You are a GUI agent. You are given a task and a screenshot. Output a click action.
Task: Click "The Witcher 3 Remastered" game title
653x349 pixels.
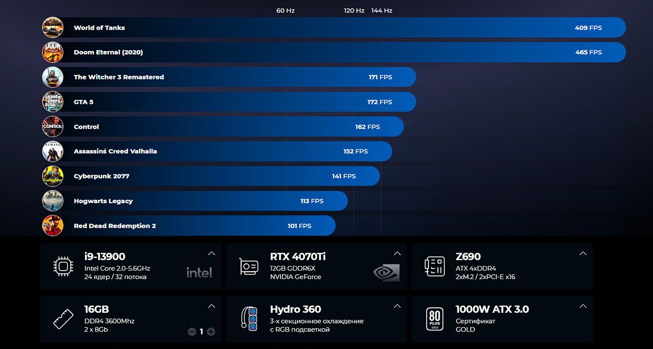coord(119,77)
